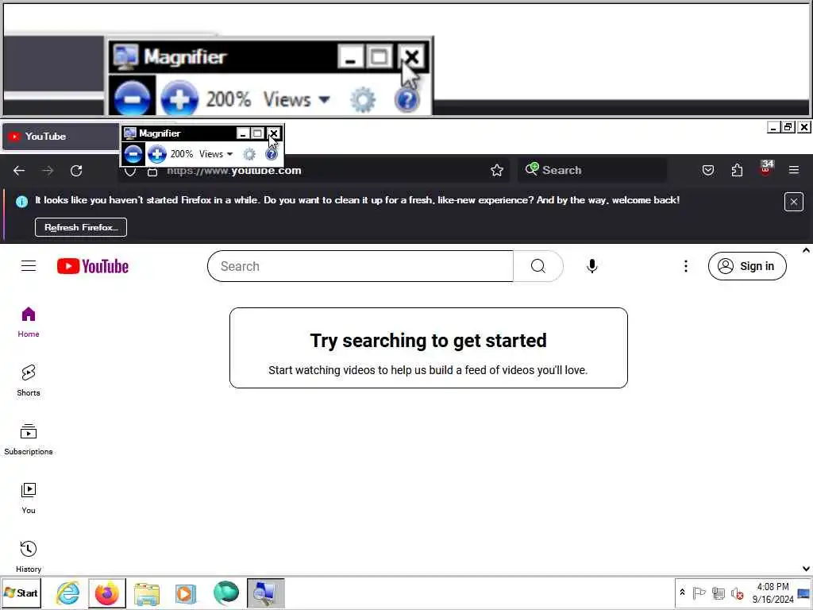The image size is (813, 610).
Task: Click Action Center flag tray icon
Action: pos(699,593)
